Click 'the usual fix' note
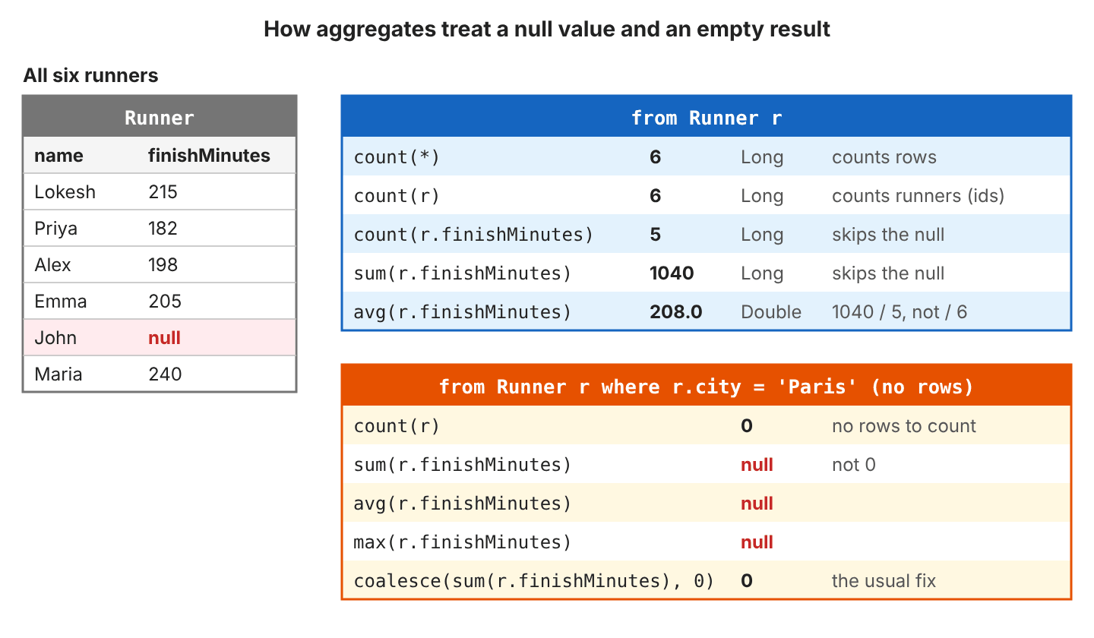Viewport: 1094px width, 638px height. 884,581
